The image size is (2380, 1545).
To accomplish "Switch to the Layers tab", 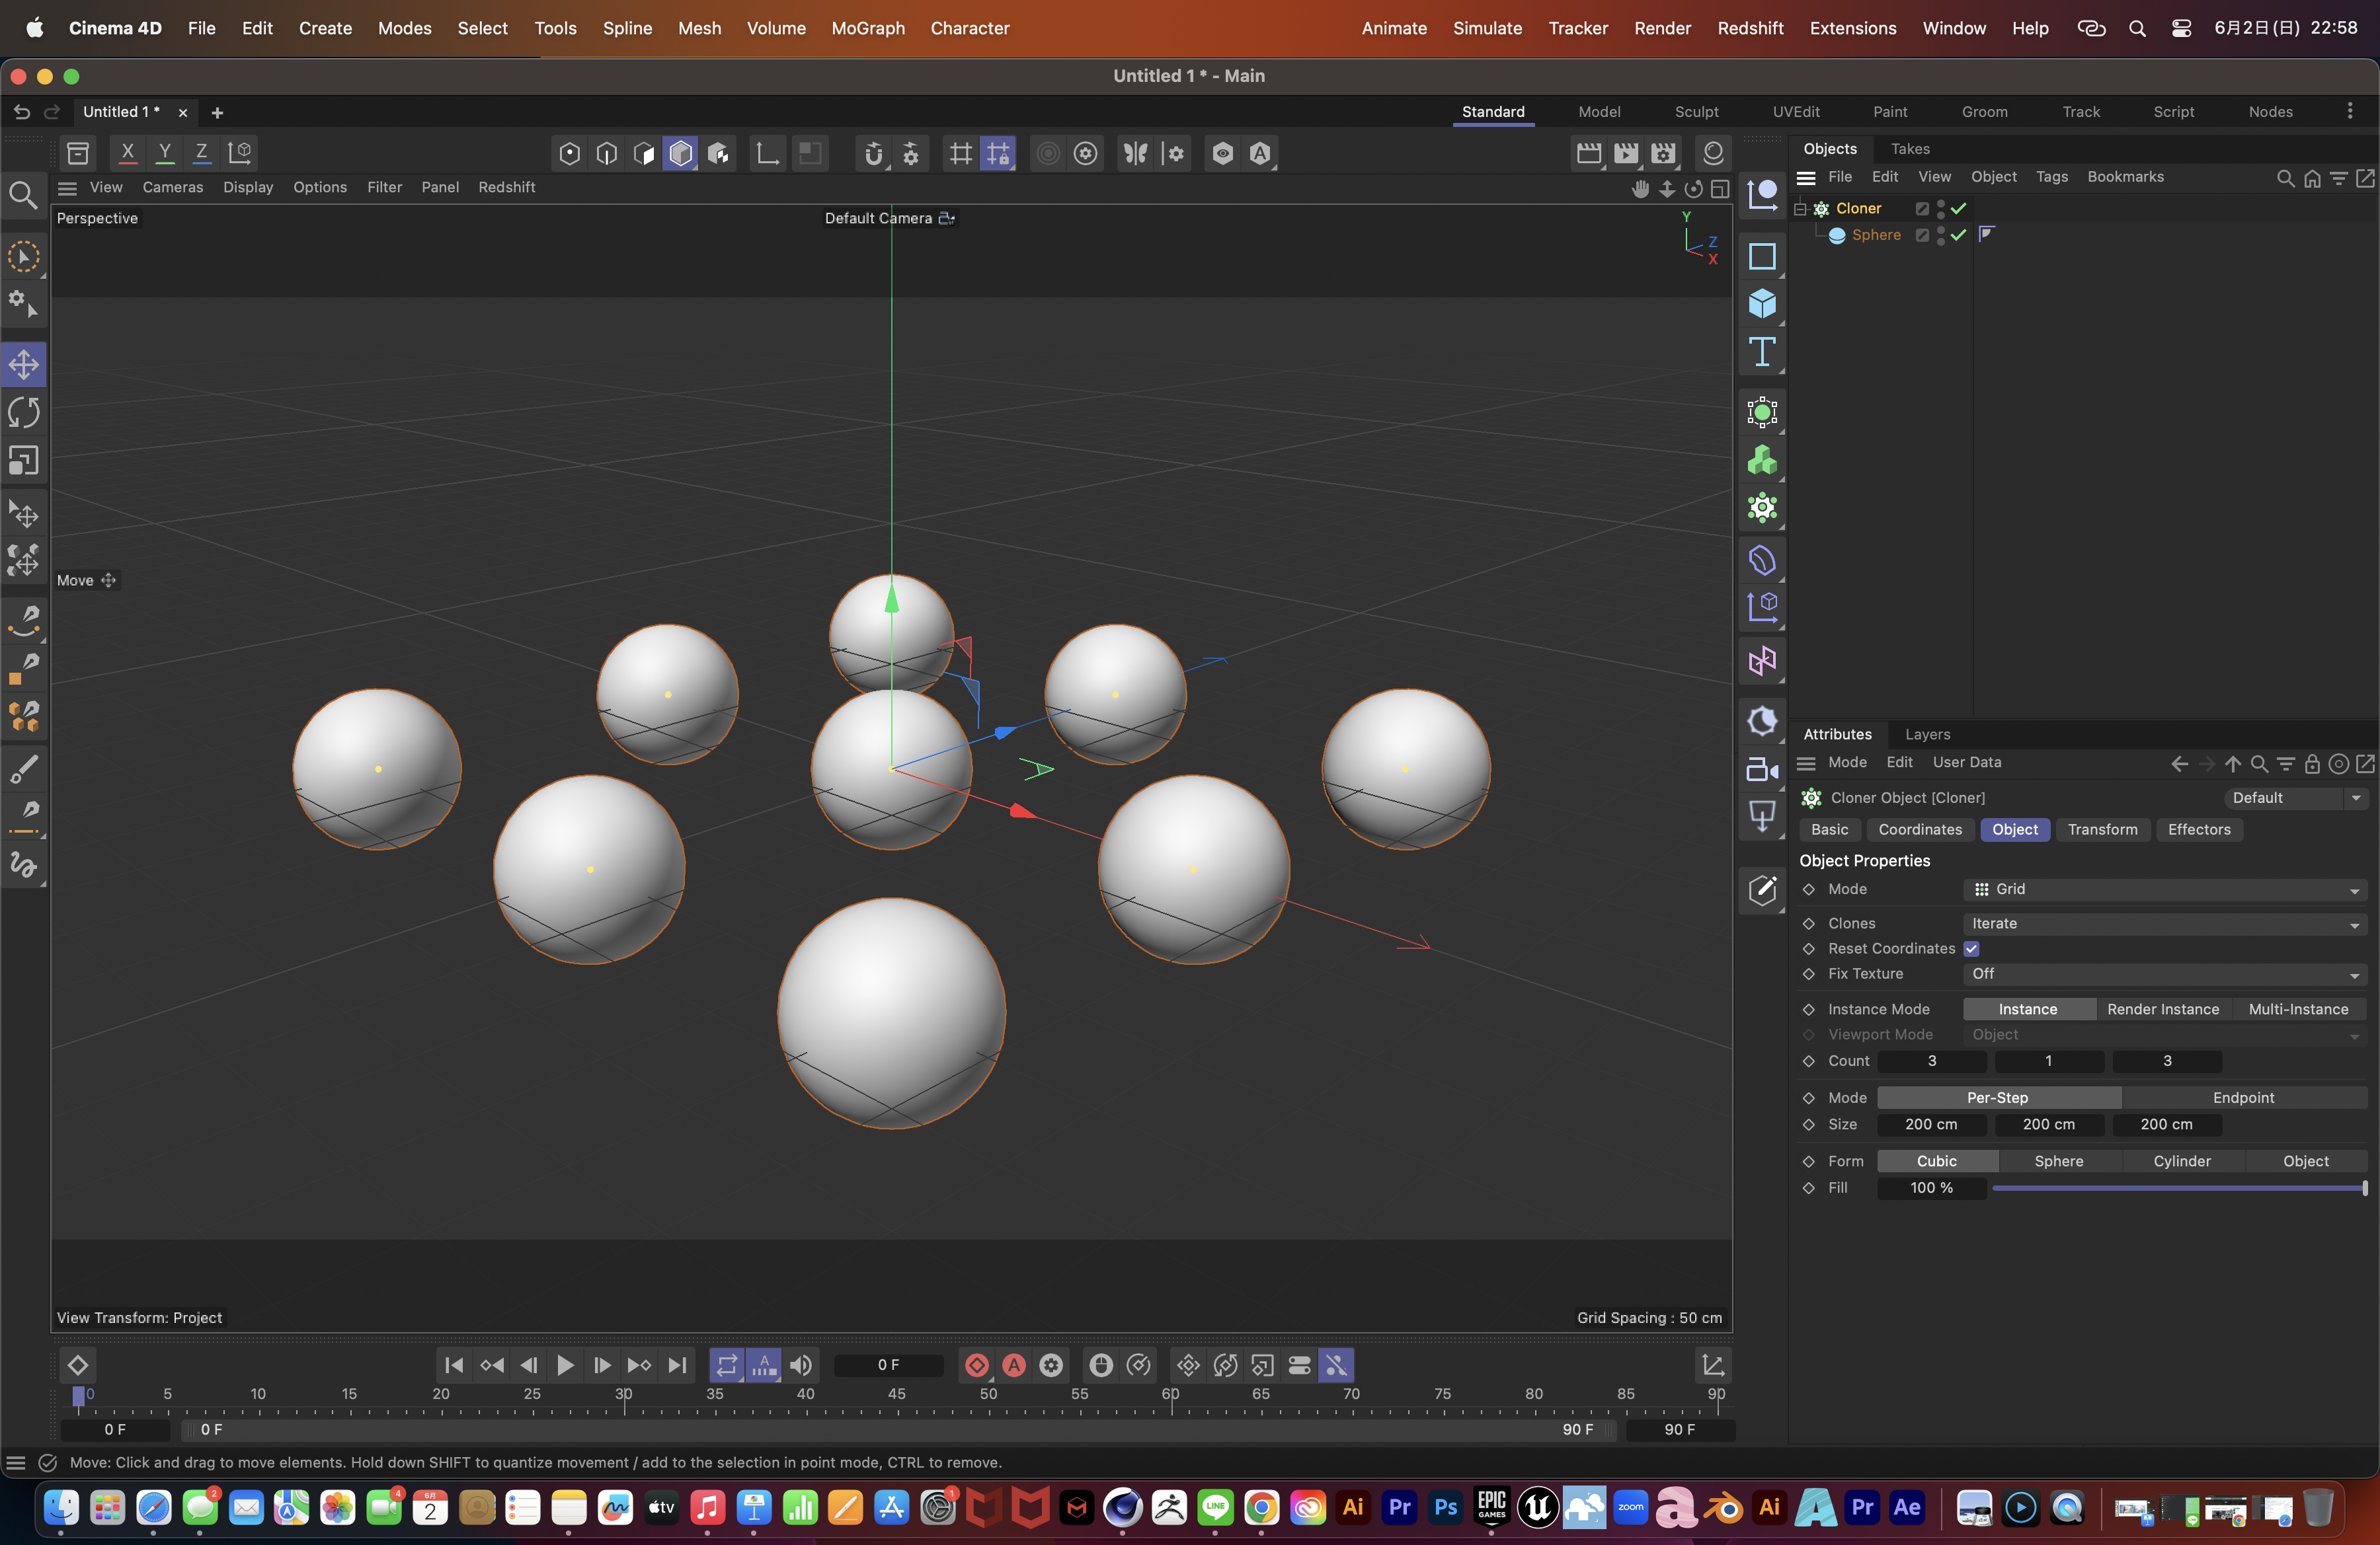I will click(1928, 734).
